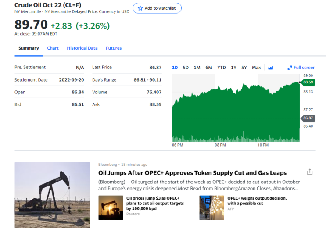Switch the chart type with the area chart icon
This screenshot has height=229, width=326.
click(270, 68)
